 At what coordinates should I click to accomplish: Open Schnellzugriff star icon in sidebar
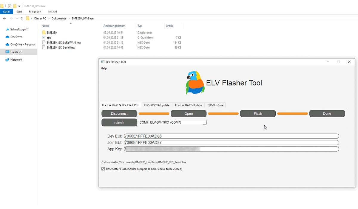(x=7, y=29)
